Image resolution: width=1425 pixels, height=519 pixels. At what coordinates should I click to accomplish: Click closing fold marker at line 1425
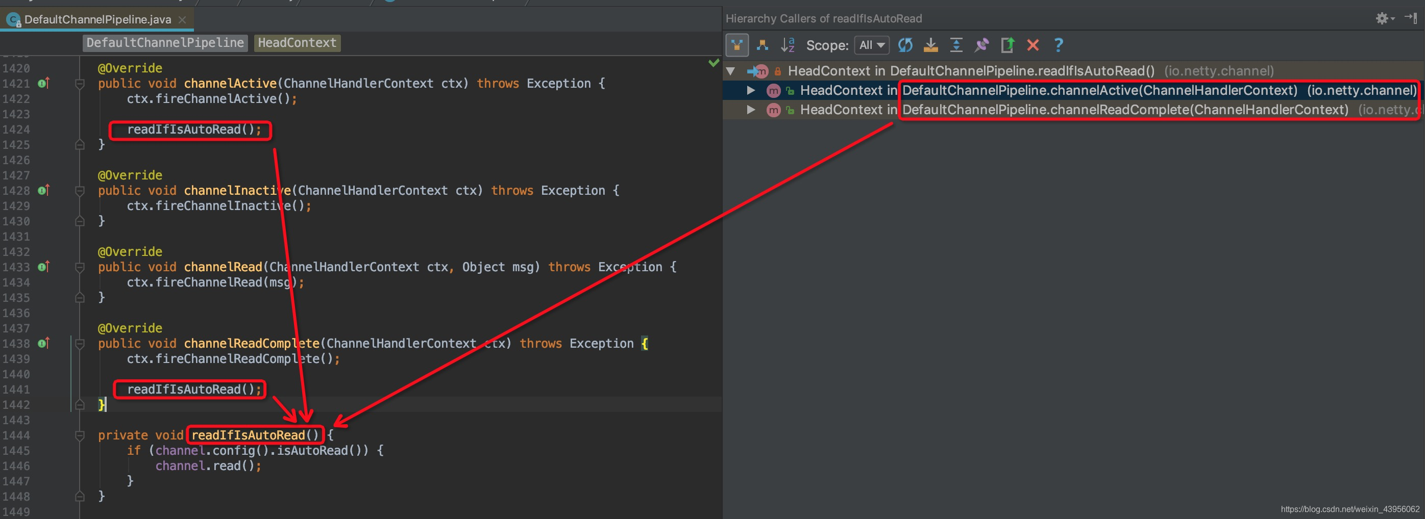(80, 145)
